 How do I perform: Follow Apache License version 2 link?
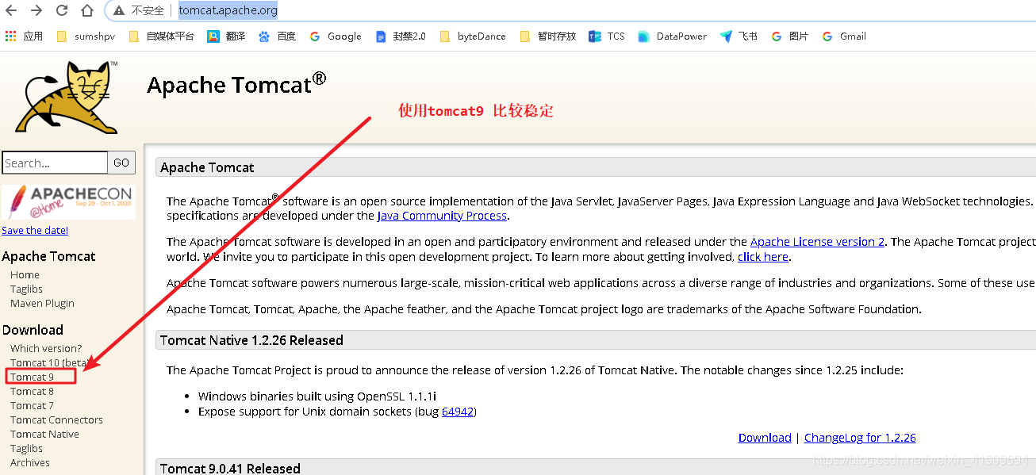click(817, 242)
